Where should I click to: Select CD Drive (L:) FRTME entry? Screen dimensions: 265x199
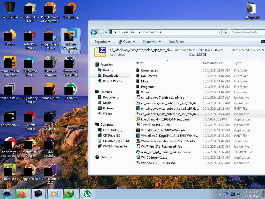pyautogui.click(x=117, y=141)
